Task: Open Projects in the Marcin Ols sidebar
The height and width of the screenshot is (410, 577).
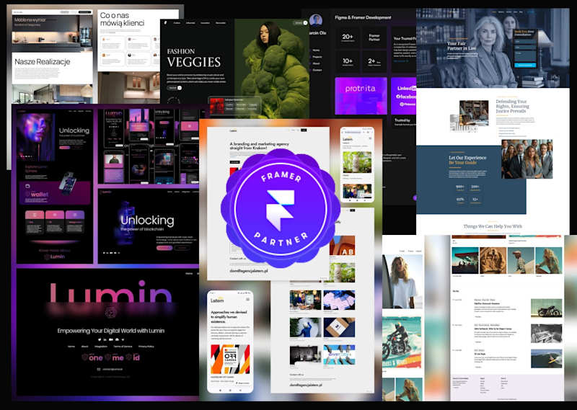Action: coord(317,57)
